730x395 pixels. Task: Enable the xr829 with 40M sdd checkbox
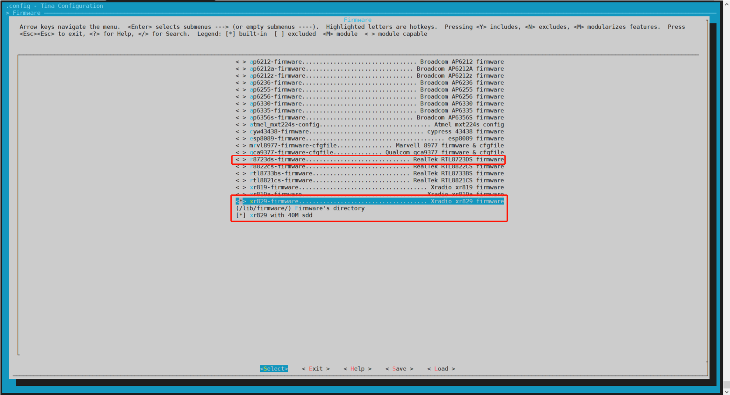[240, 215]
